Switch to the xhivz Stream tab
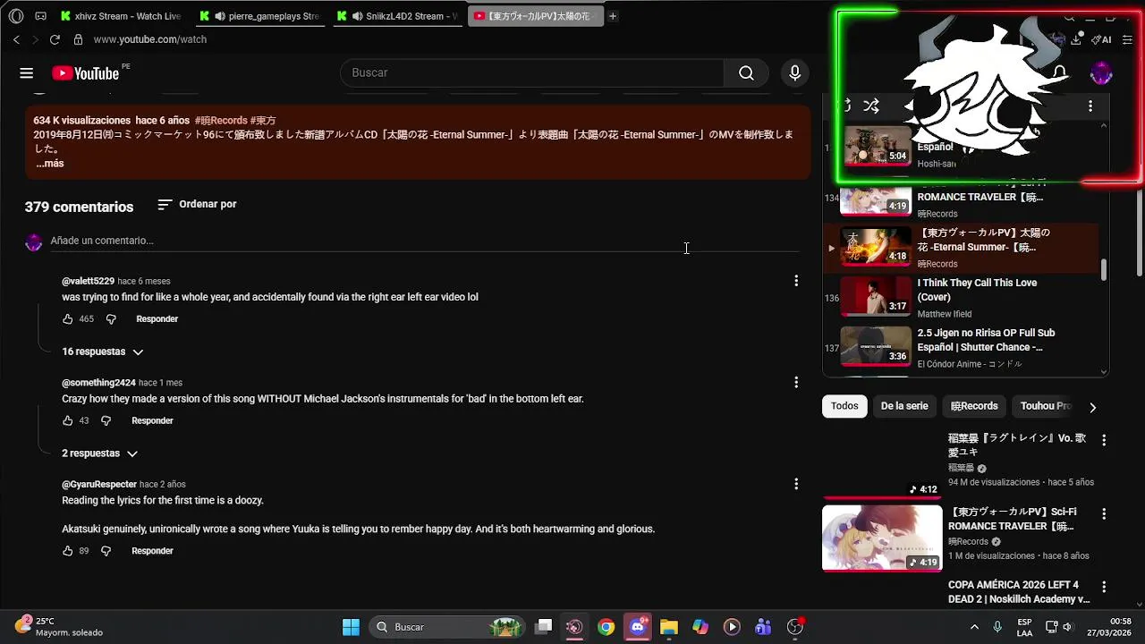 pos(121,16)
